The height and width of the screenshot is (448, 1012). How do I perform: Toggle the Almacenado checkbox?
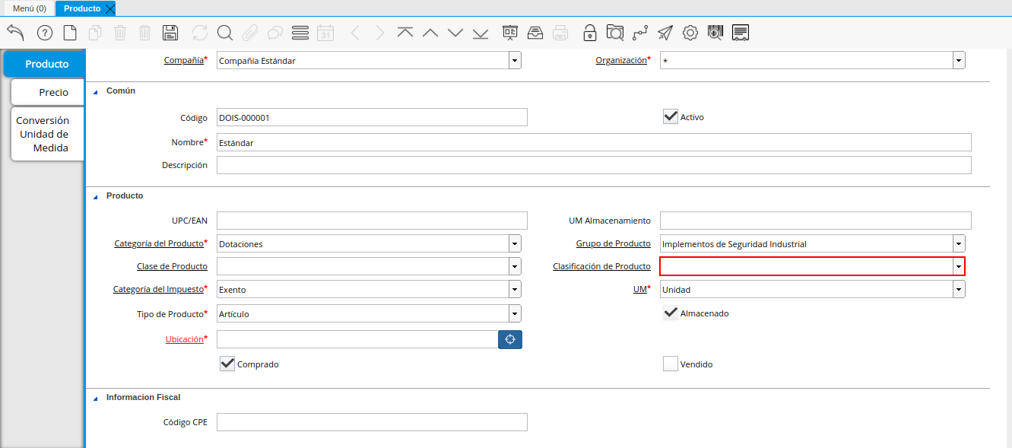(x=670, y=313)
